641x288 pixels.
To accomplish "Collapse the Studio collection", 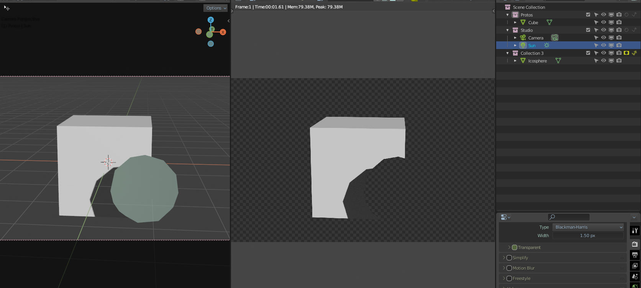I will (x=508, y=30).
